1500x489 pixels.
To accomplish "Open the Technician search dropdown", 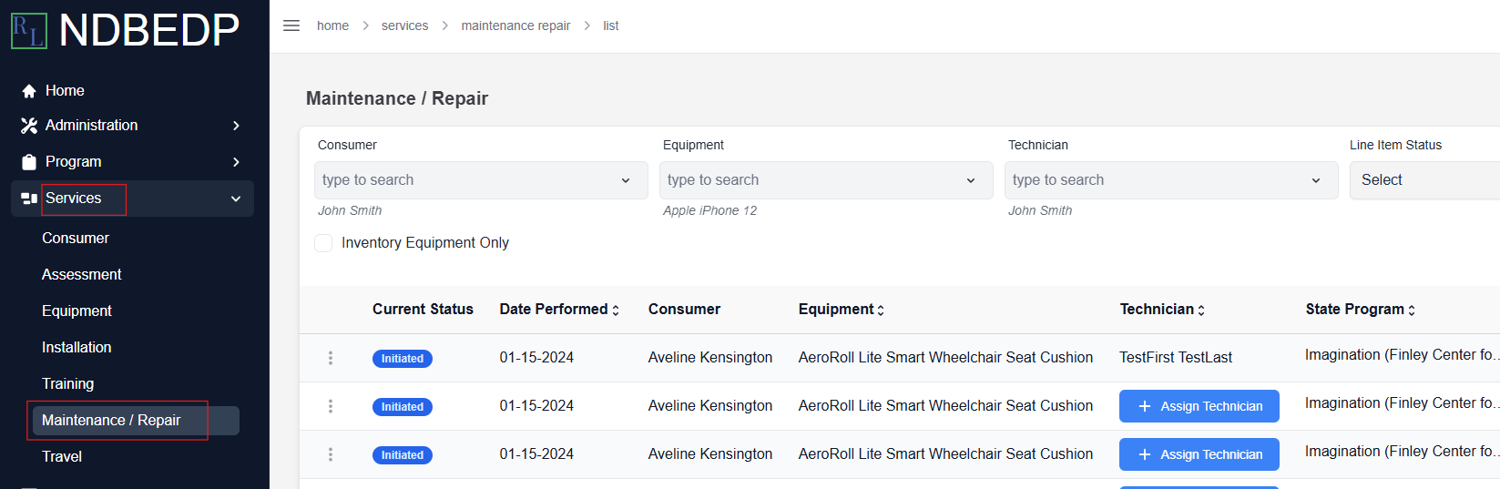I will [1171, 180].
